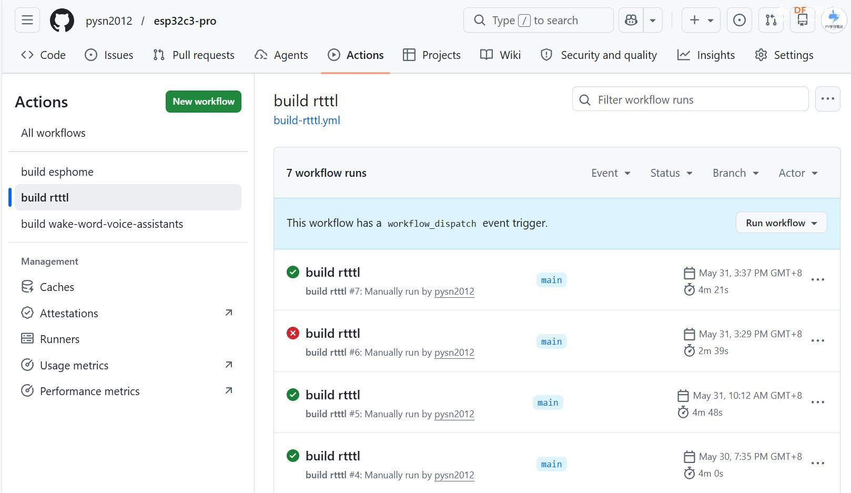
Task: Click the failed status icon of run #6
Action: [x=293, y=333]
